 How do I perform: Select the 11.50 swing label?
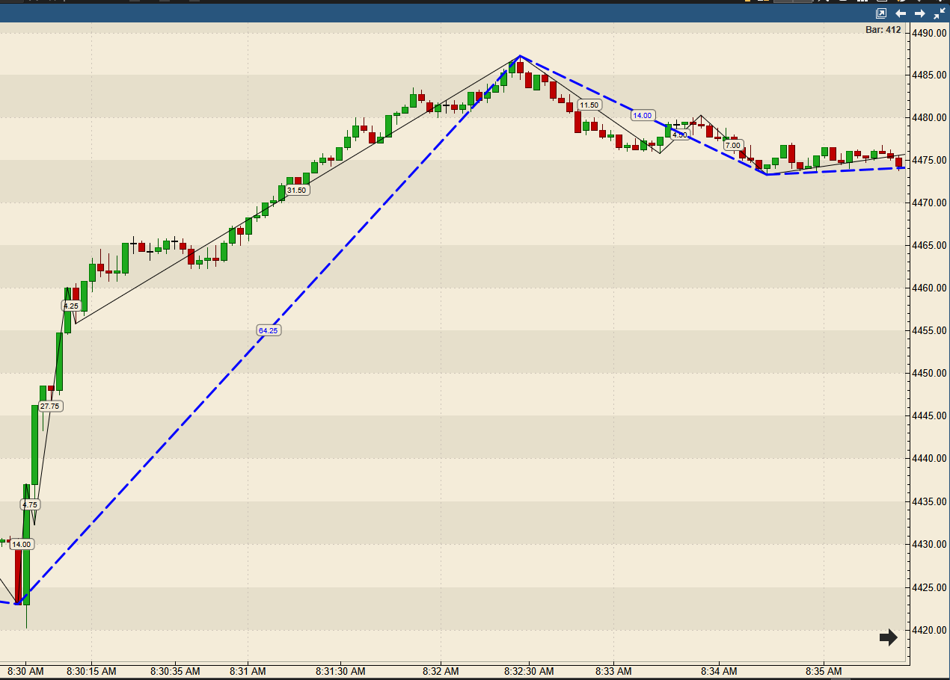coord(589,105)
